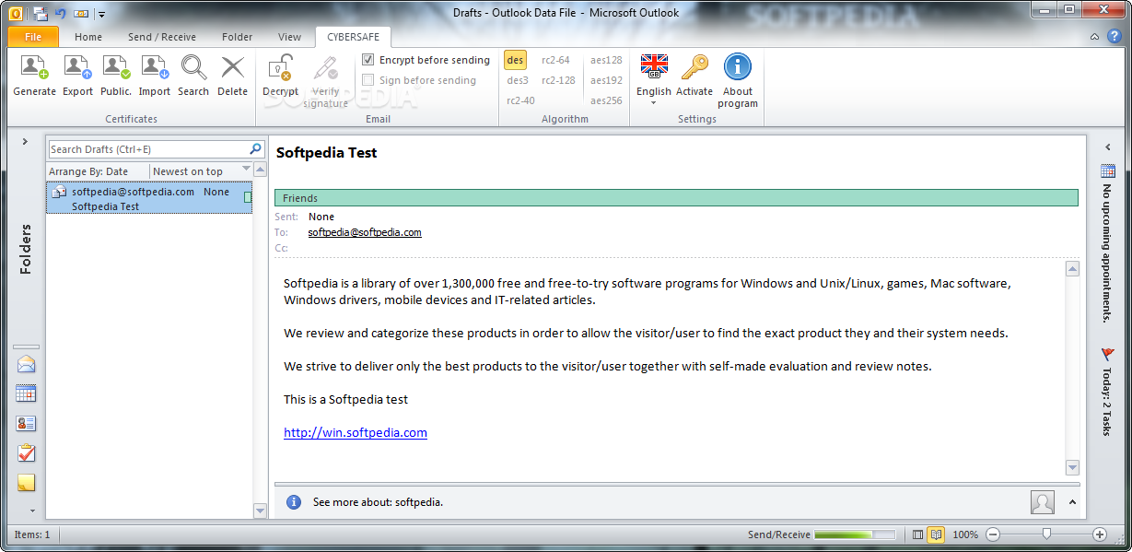Viewport: 1132px width, 552px height.
Task: Open navigation pane configure buttons arrow
Action: tap(33, 510)
